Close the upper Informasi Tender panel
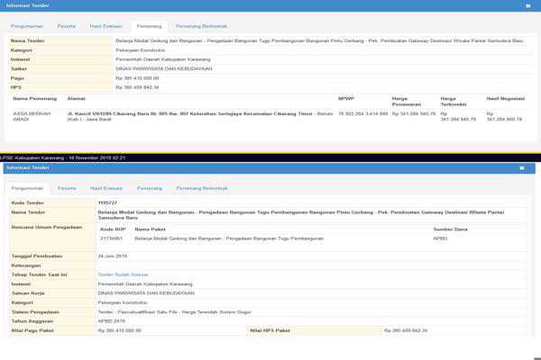Viewport: 541px width, 360px height. (x=527, y=5)
